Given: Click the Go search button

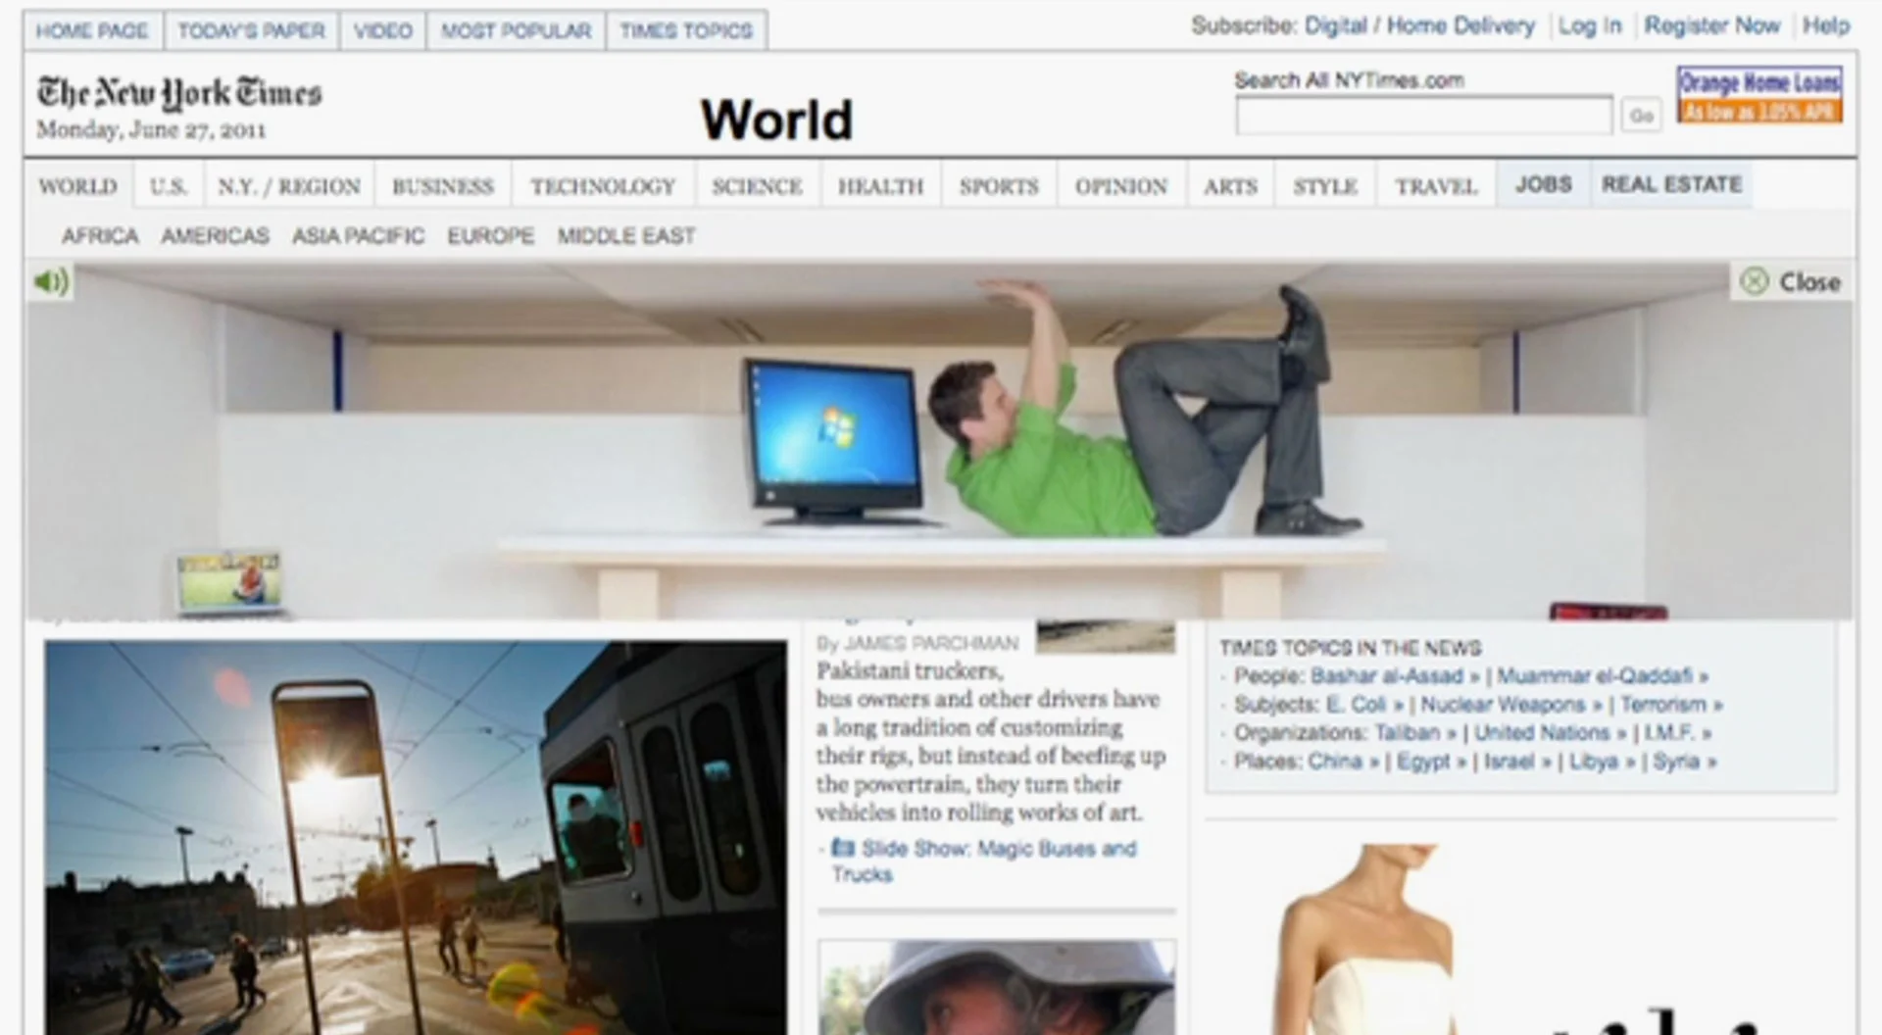Looking at the screenshot, I should 1641,116.
